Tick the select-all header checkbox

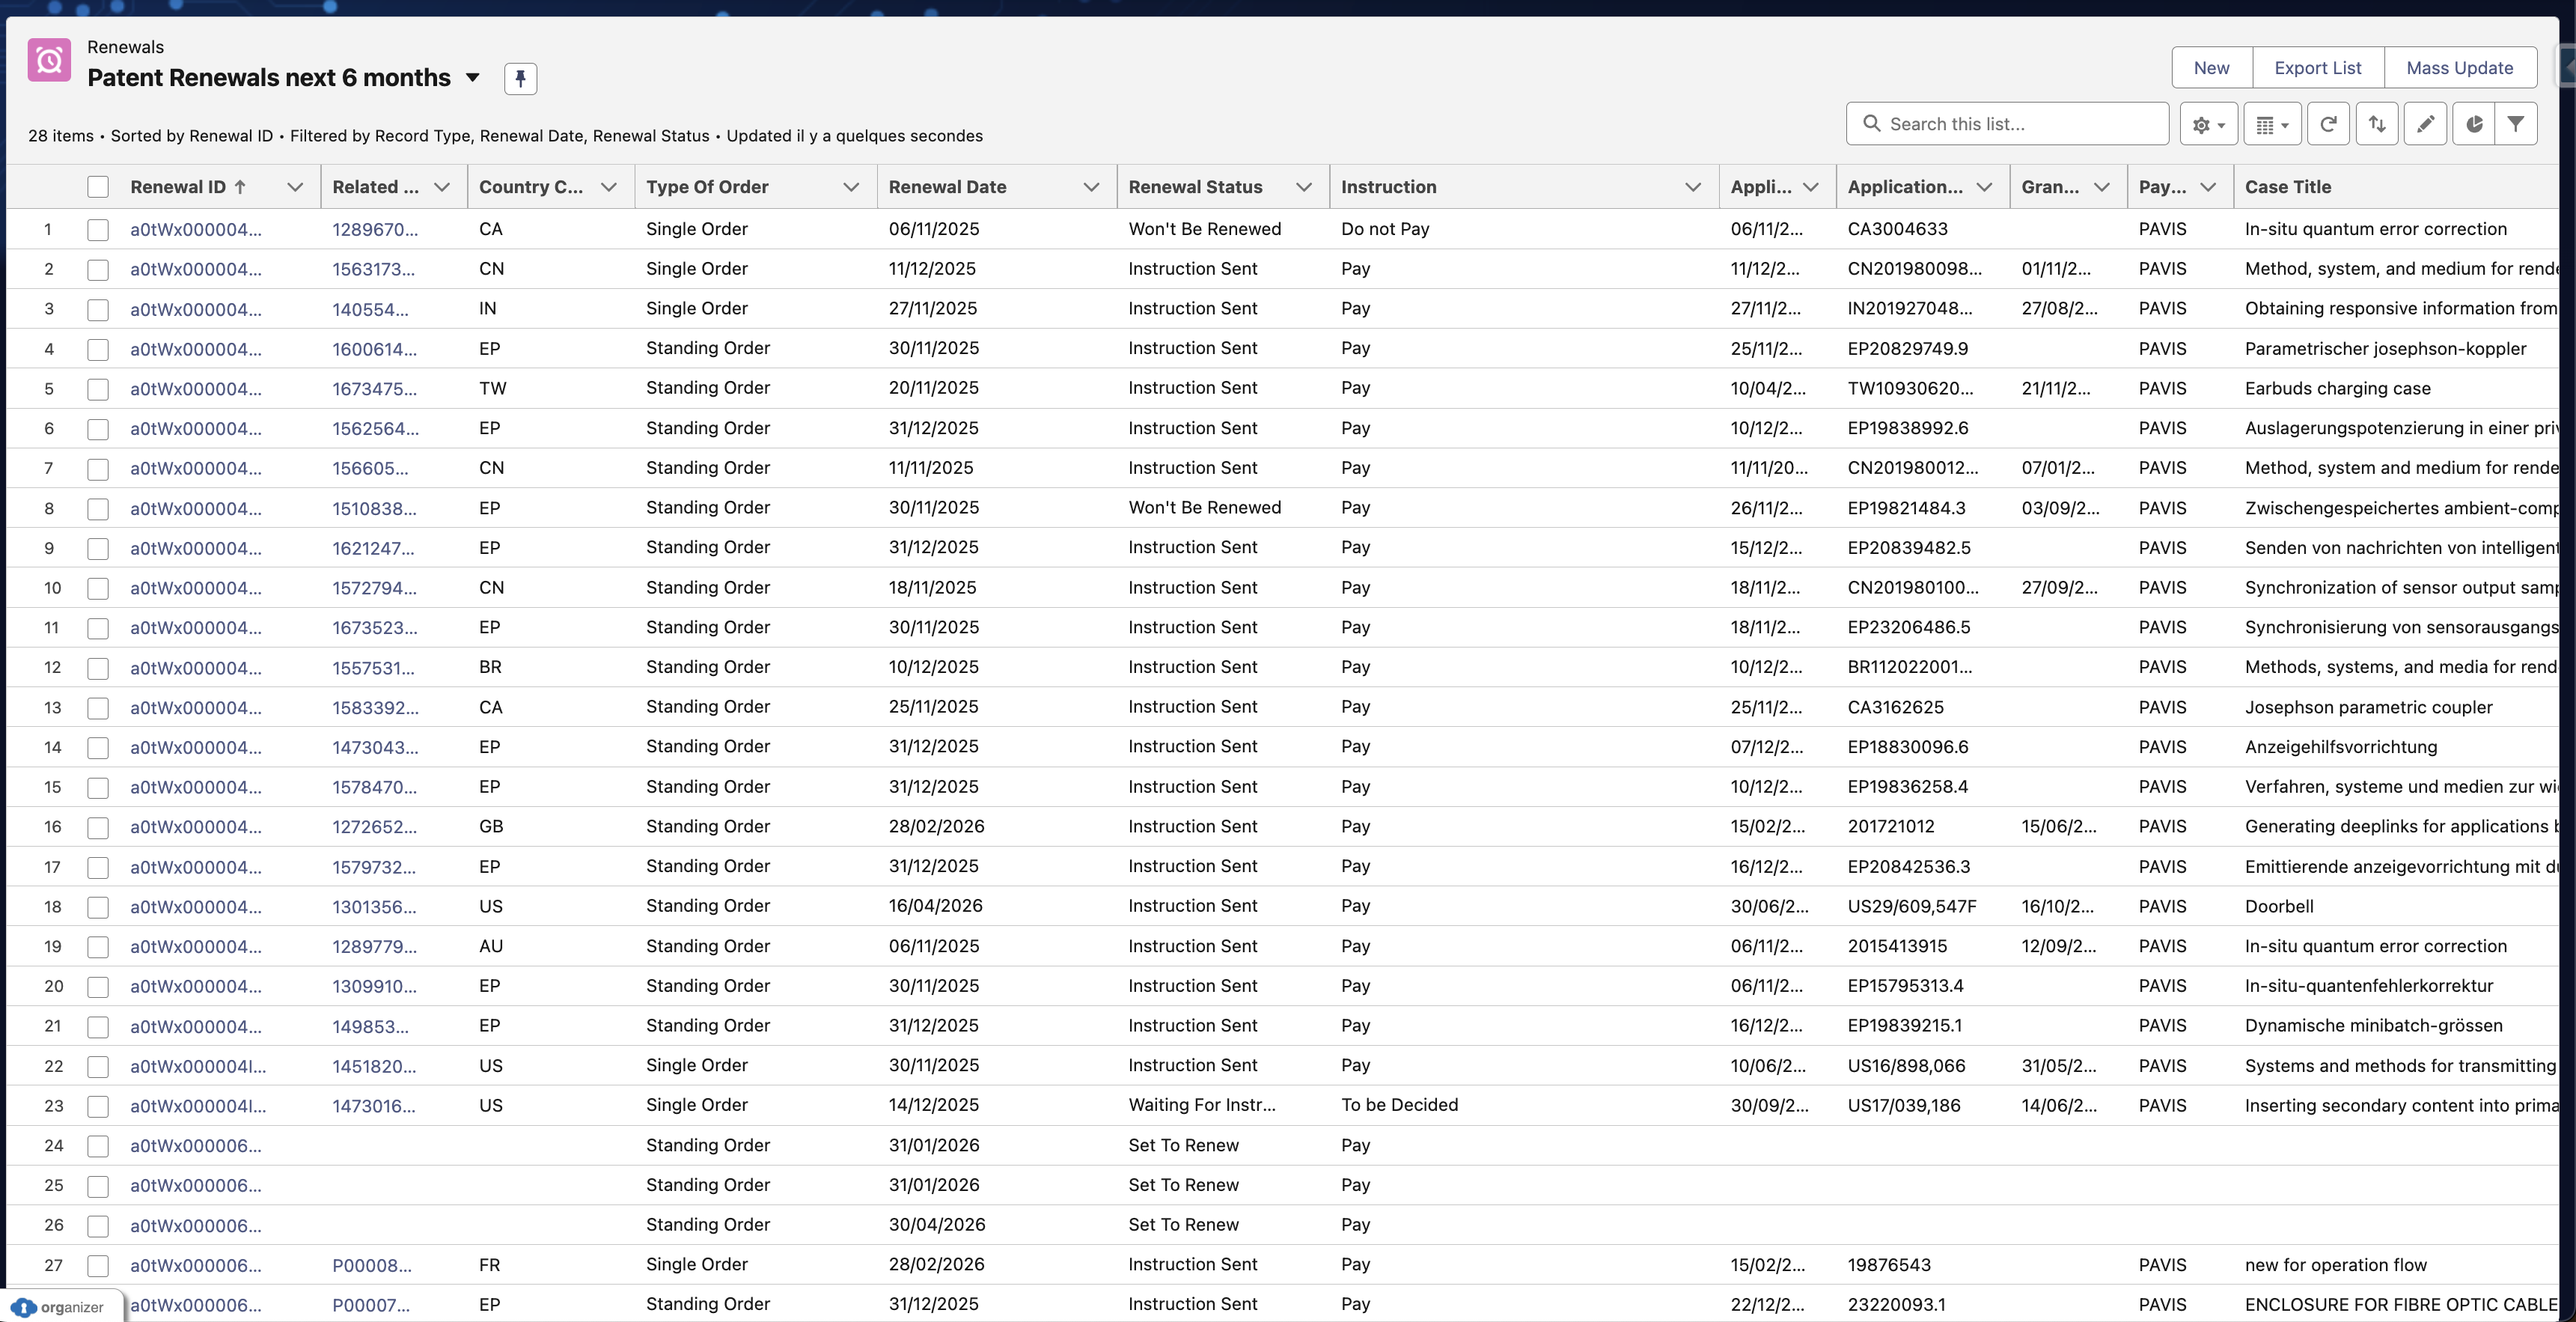tap(98, 187)
